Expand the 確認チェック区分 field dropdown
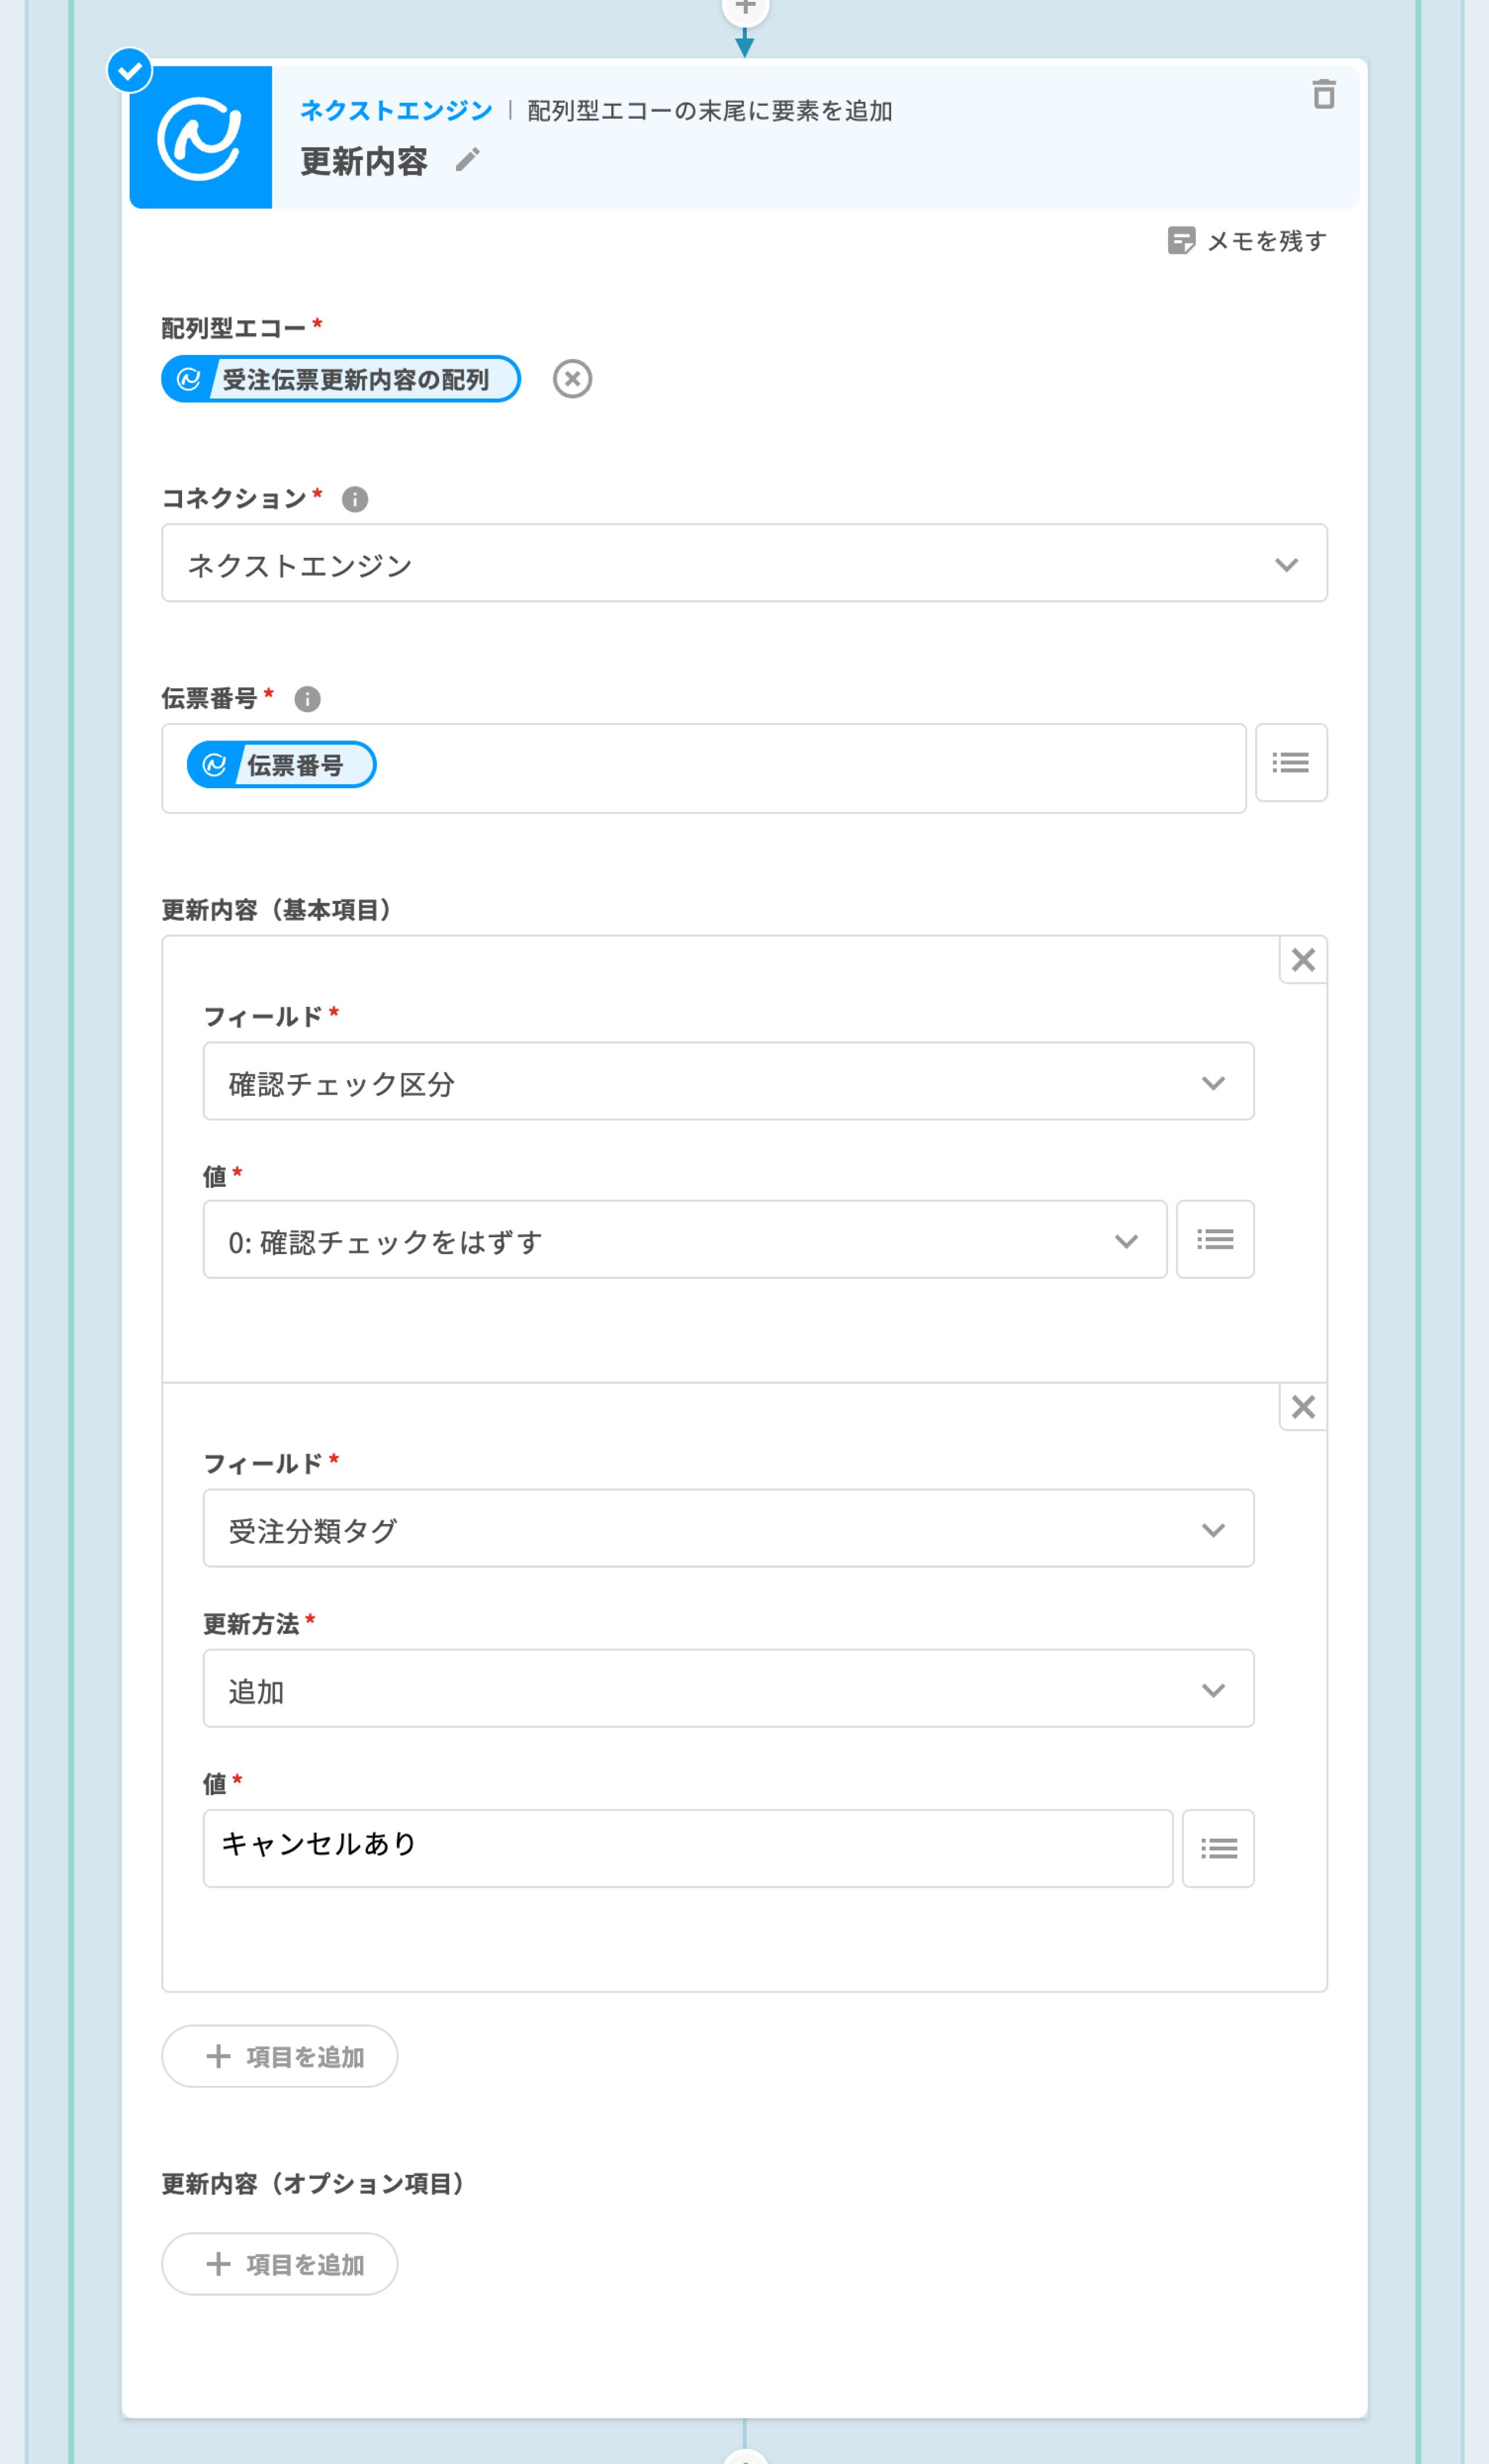Image resolution: width=1489 pixels, height=2464 pixels. [728, 1082]
